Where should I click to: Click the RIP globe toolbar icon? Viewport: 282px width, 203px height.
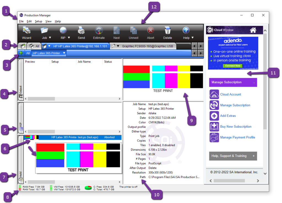63,30
